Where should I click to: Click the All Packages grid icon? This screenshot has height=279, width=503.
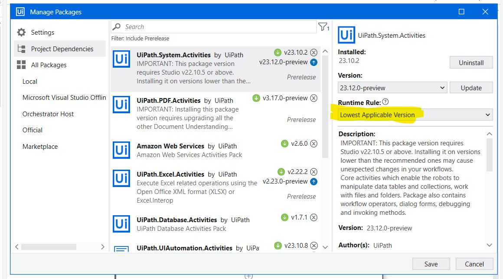[21, 65]
